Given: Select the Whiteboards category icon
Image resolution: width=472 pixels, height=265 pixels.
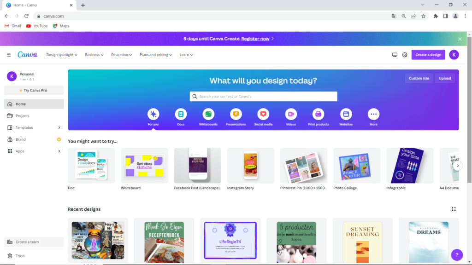Looking at the screenshot, I should tap(208, 114).
